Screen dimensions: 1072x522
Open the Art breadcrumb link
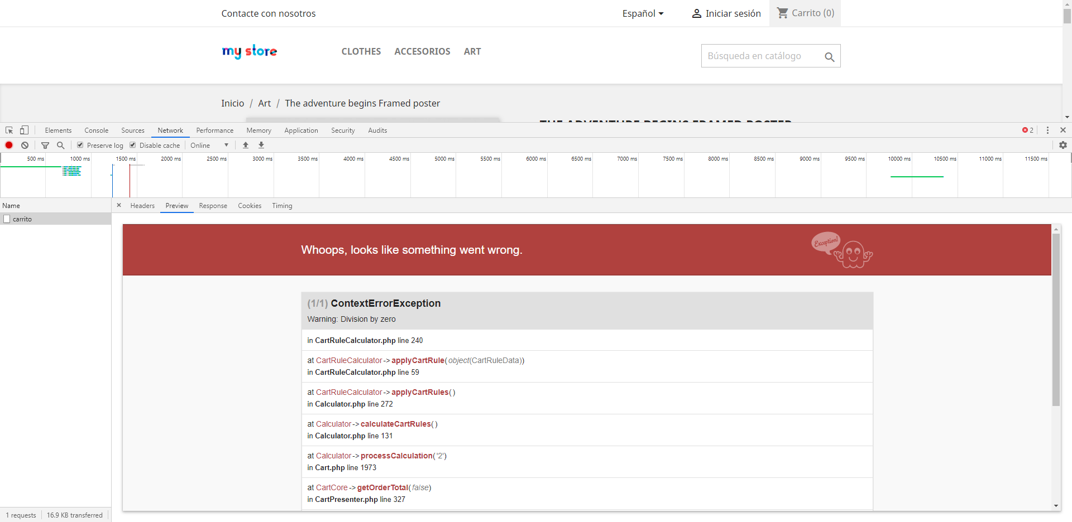[264, 103]
